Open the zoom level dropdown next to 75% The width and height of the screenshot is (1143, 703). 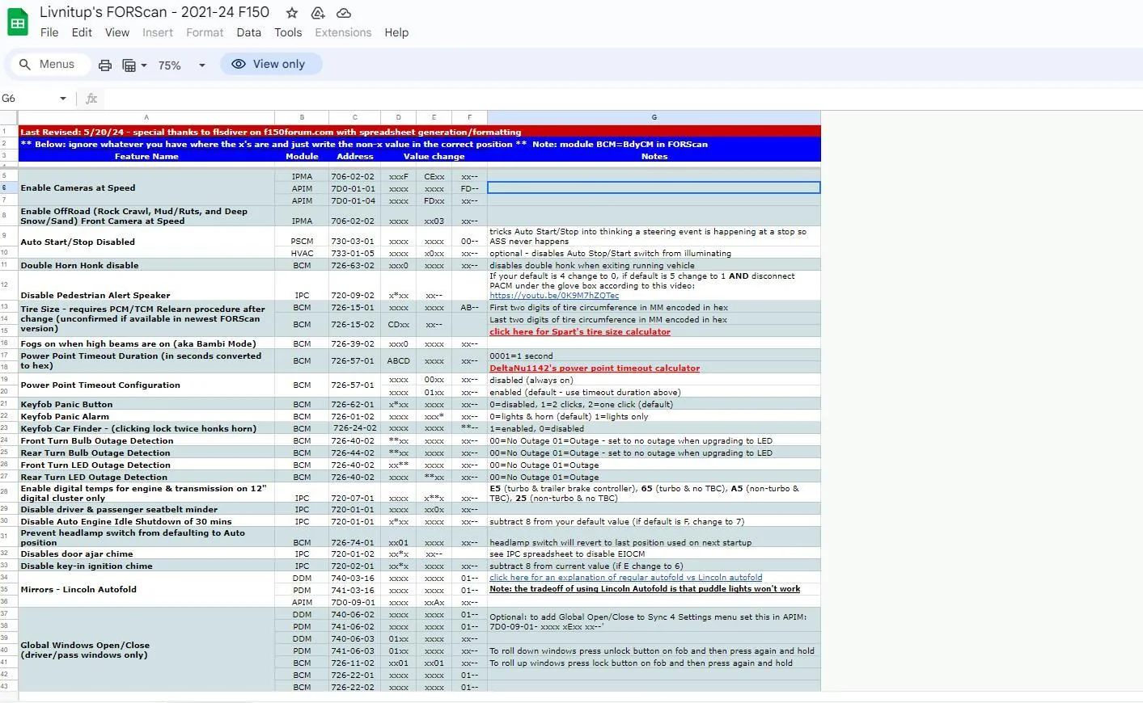(201, 65)
